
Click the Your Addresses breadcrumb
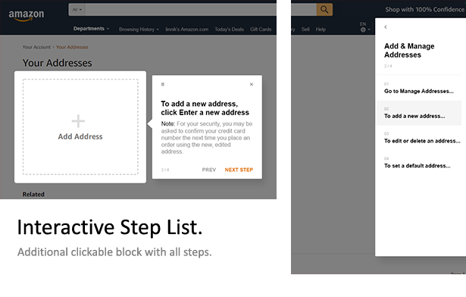72,47
